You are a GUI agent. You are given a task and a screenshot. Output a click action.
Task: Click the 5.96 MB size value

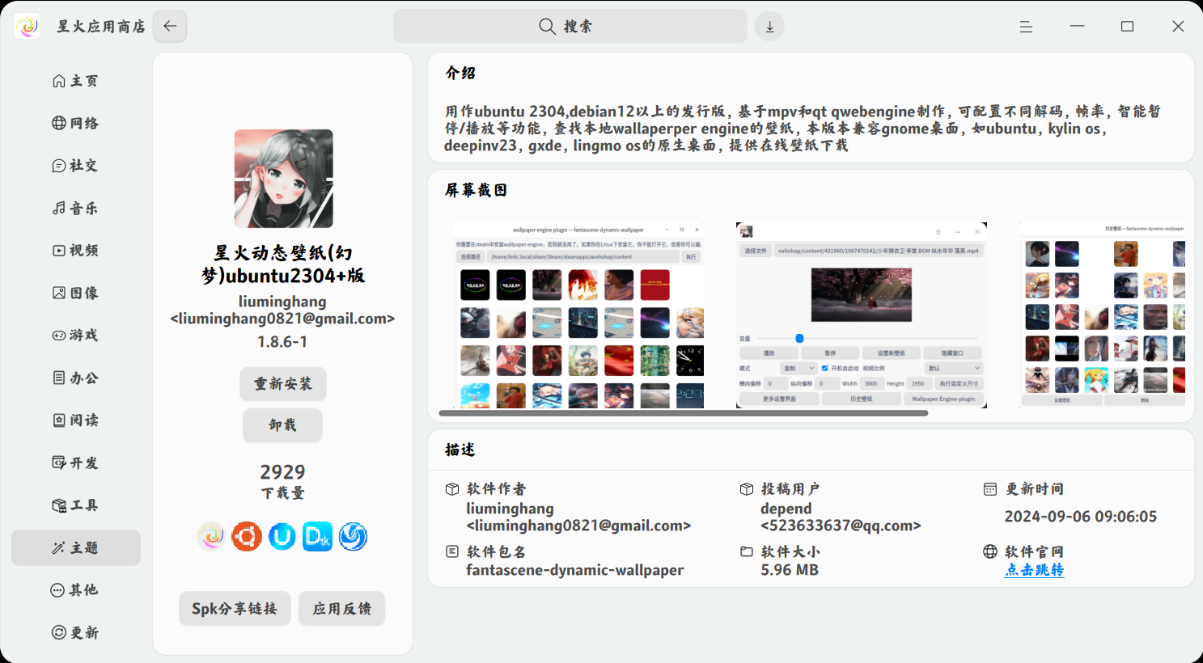(x=790, y=570)
